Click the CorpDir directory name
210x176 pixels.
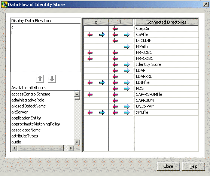143,28
